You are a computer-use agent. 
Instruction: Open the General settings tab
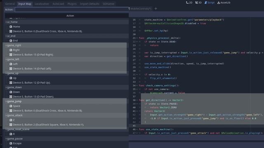coord(10,4)
